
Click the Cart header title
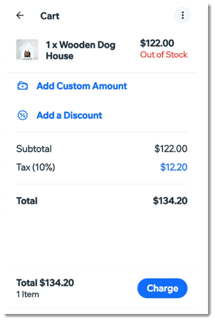(50, 16)
